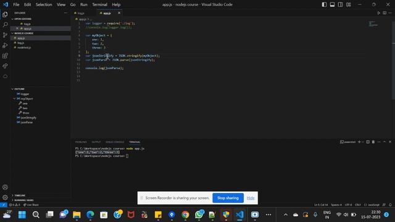
Task: Click the editor minimap
Action: (373, 24)
